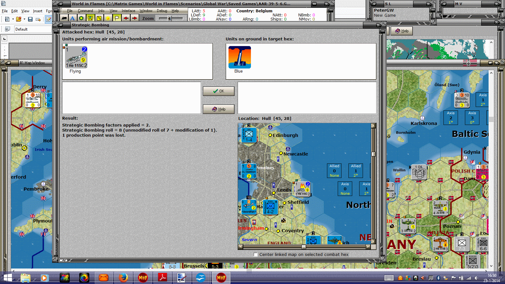The width and height of the screenshot is (505, 284).
Task: Click Help in the Strategic Bombing dialog
Action: click(218, 109)
